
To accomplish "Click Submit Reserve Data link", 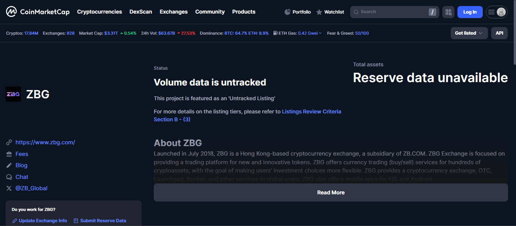I will [103, 221].
